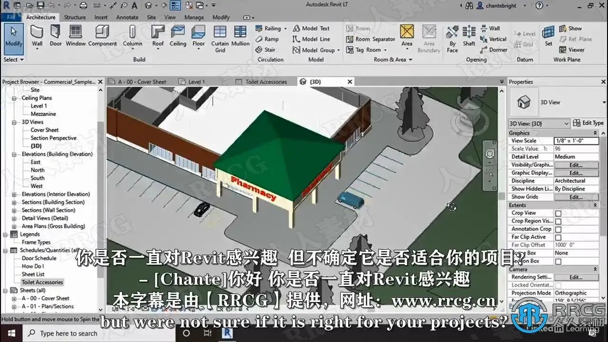Choose the By Face opening tool
The image size is (608, 342).
pyautogui.click(x=452, y=38)
